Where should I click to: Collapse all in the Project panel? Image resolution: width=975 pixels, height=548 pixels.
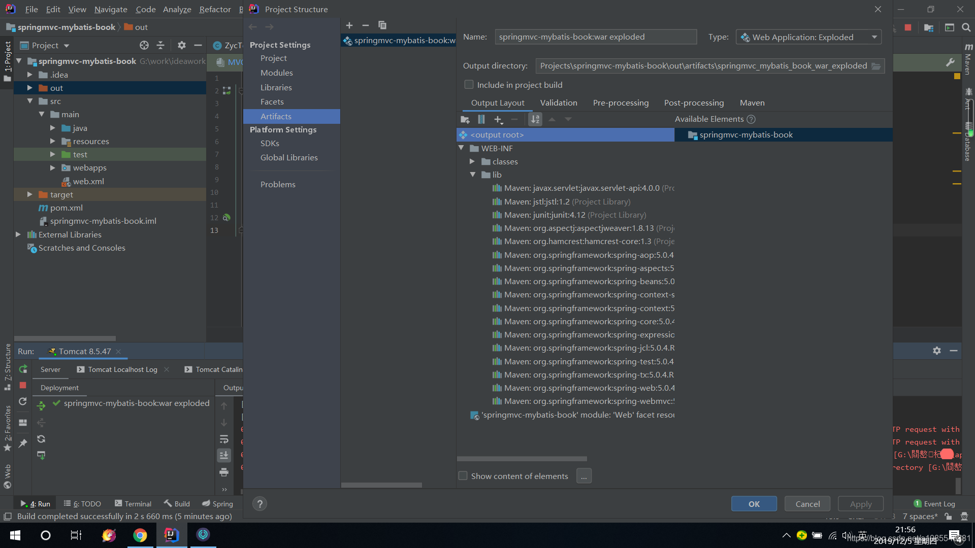tap(160, 45)
